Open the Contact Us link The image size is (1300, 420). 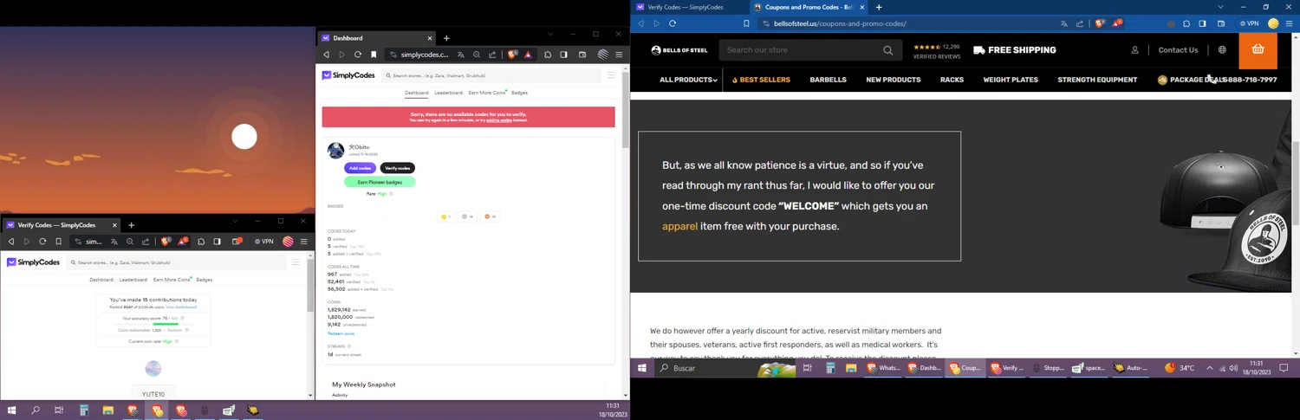(1178, 50)
